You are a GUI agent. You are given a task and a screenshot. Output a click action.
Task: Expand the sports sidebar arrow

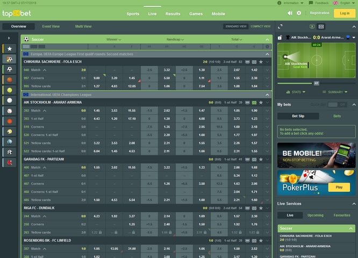point(9,38)
